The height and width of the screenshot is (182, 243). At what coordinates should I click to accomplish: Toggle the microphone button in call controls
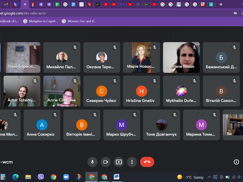pyautogui.click(x=92, y=162)
